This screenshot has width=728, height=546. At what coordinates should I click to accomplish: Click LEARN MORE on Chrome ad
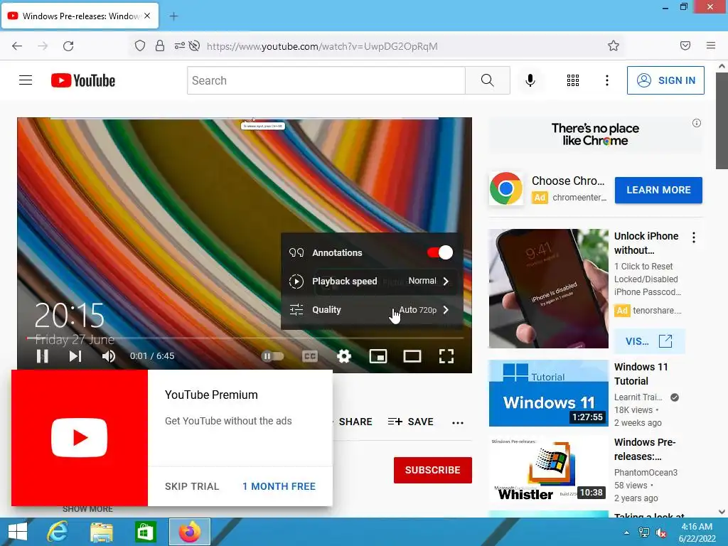click(x=658, y=190)
